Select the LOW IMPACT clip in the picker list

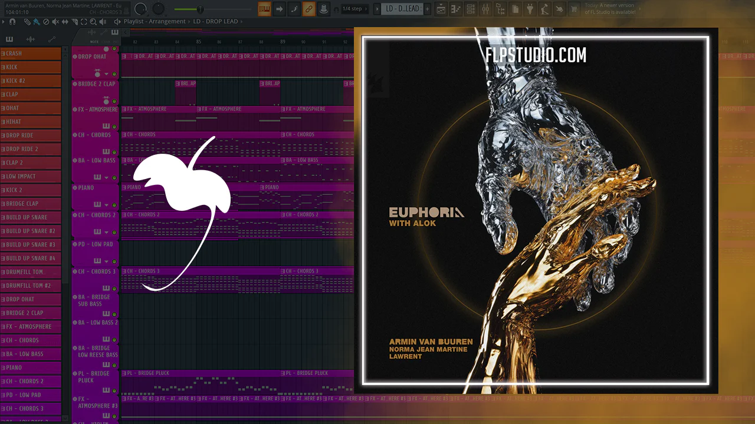[x=31, y=176]
